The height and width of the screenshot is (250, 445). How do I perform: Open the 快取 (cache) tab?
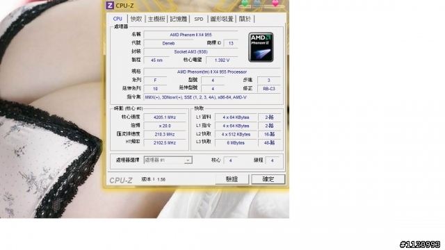click(x=136, y=19)
